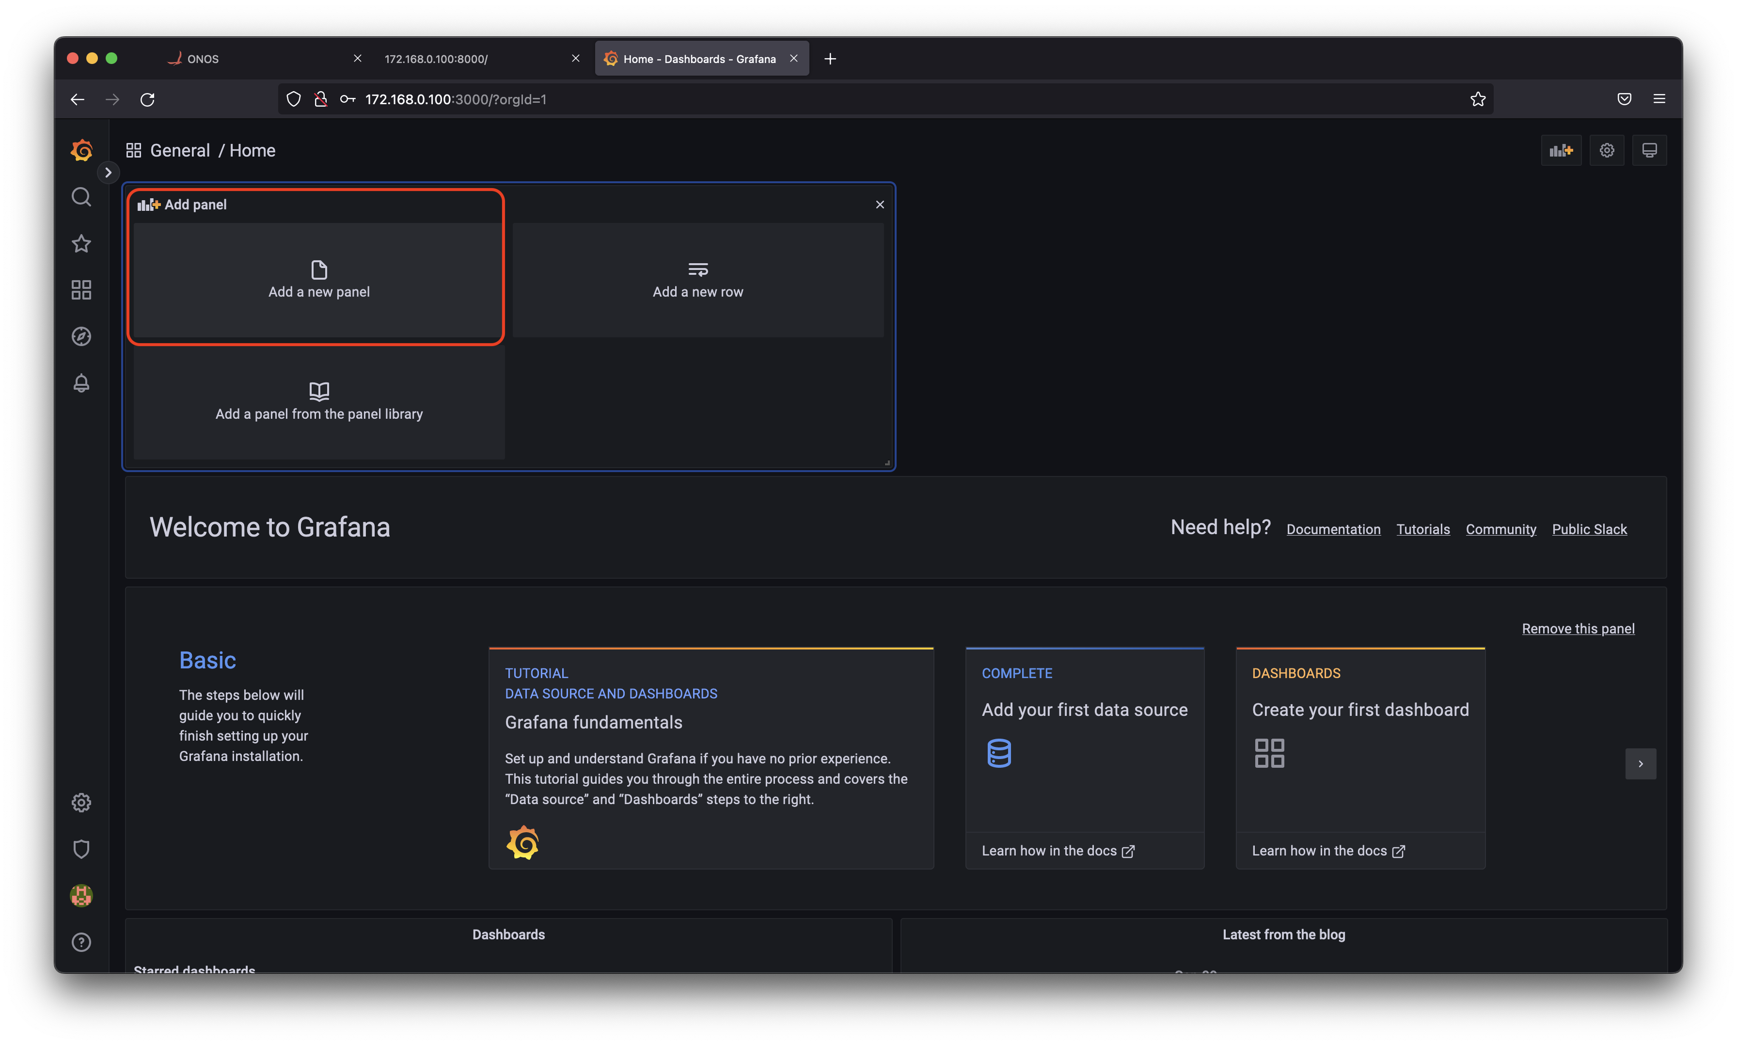1737x1045 pixels.
Task: Switch to the ONOS browser tab
Action: pos(264,59)
